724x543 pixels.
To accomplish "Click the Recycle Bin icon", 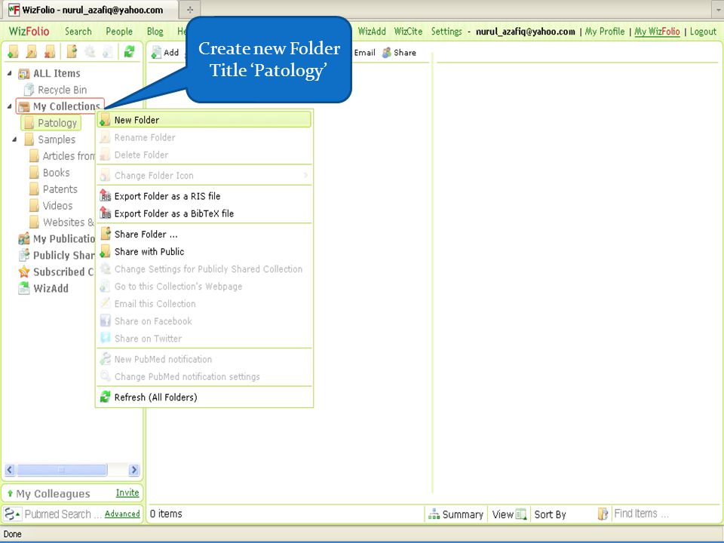I will [x=29, y=90].
